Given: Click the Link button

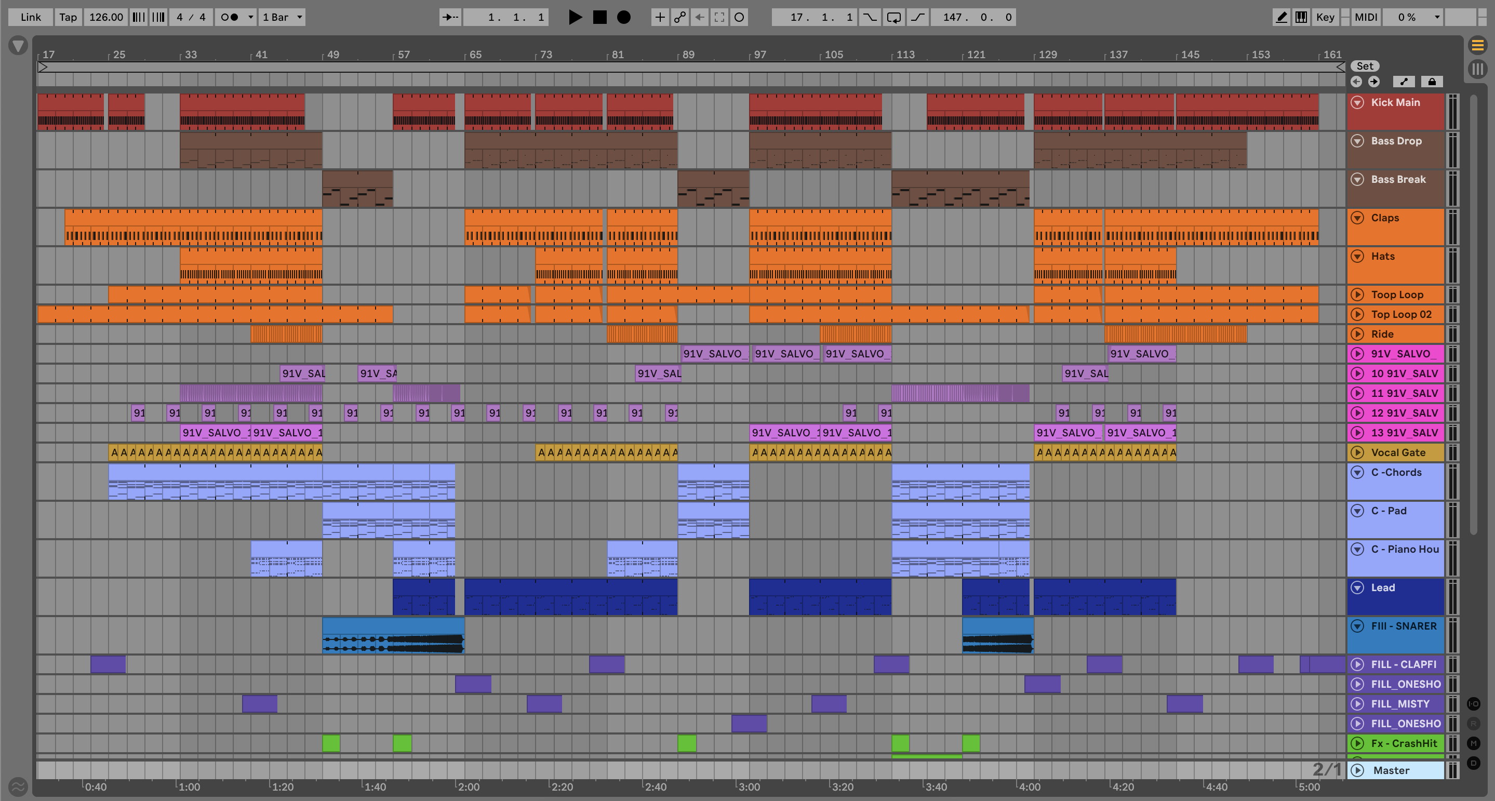Looking at the screenshot, I should click(x=30, y=17).
